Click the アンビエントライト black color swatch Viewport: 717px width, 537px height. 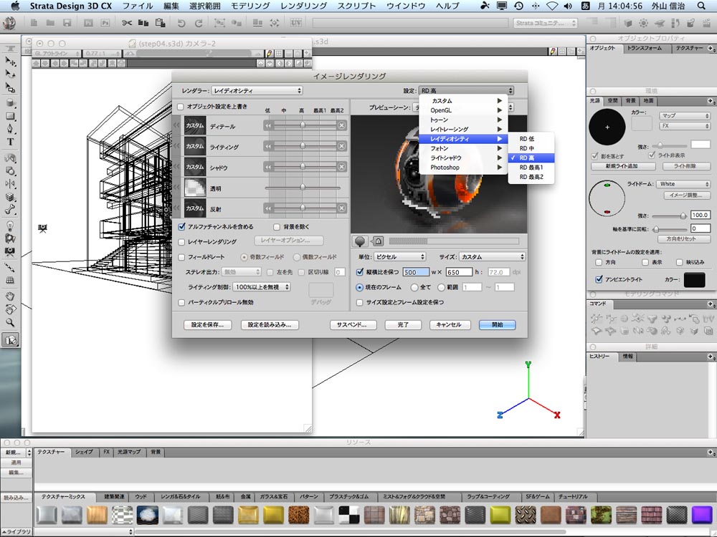click(694, 279)
